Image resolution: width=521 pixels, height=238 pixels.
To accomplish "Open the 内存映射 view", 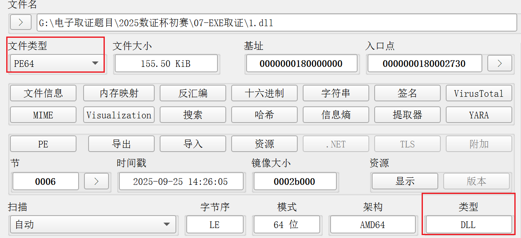I will tap(119, 93).
